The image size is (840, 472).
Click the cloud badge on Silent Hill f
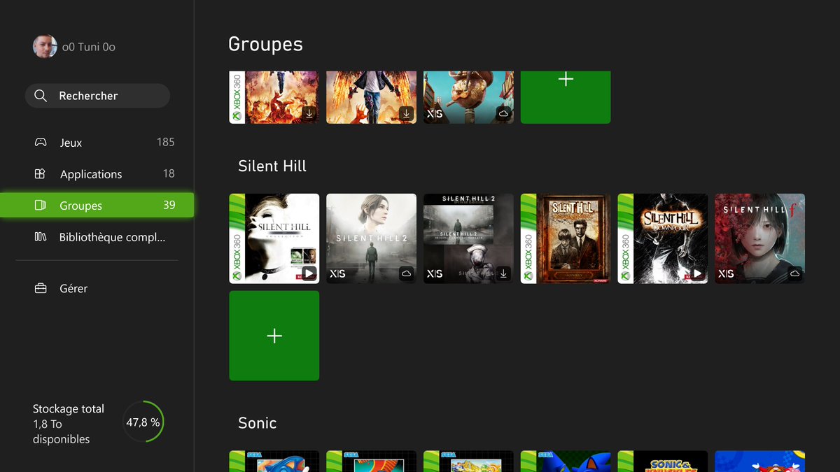point(795,273)
